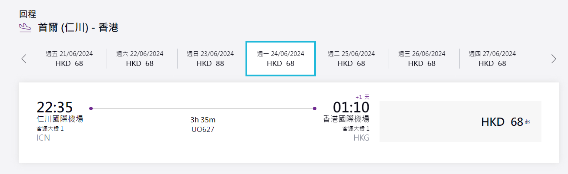Show later dates with the right arrow
The image size is (568, 174).
(x=554, y=59)
